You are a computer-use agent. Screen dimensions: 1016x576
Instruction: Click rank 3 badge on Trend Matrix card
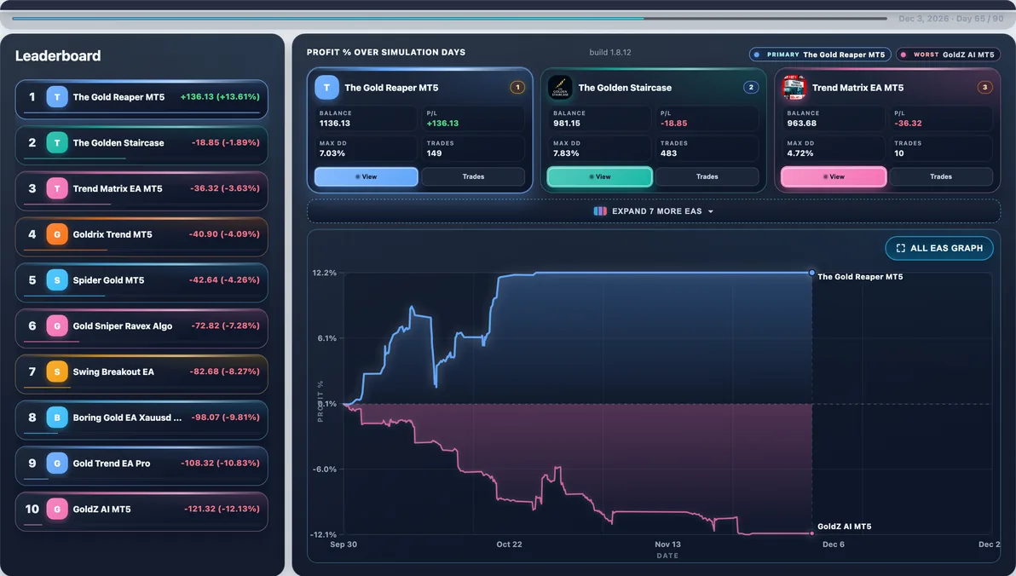[x=985, y=88]
